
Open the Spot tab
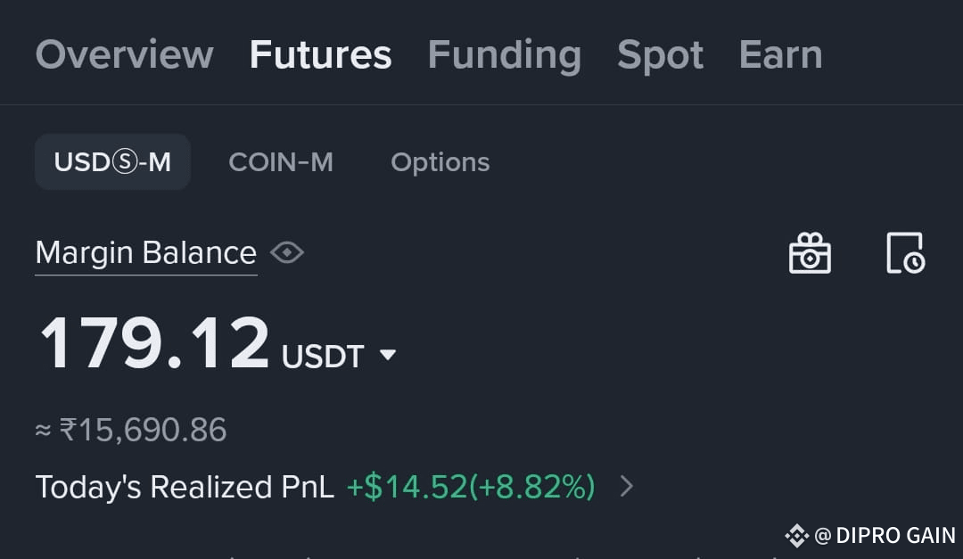(660, 56)
